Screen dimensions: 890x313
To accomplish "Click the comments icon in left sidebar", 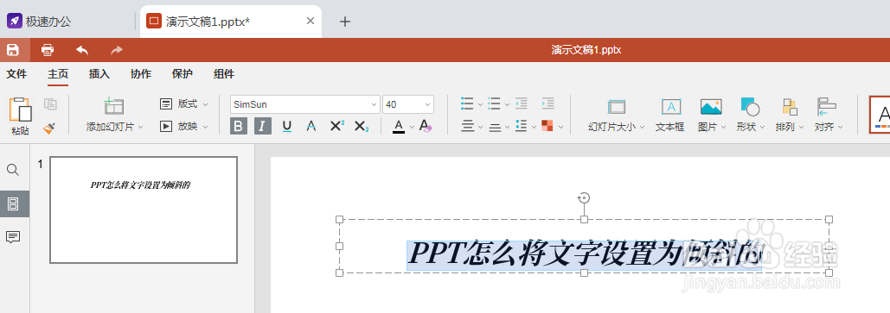I will click(13, 237).
